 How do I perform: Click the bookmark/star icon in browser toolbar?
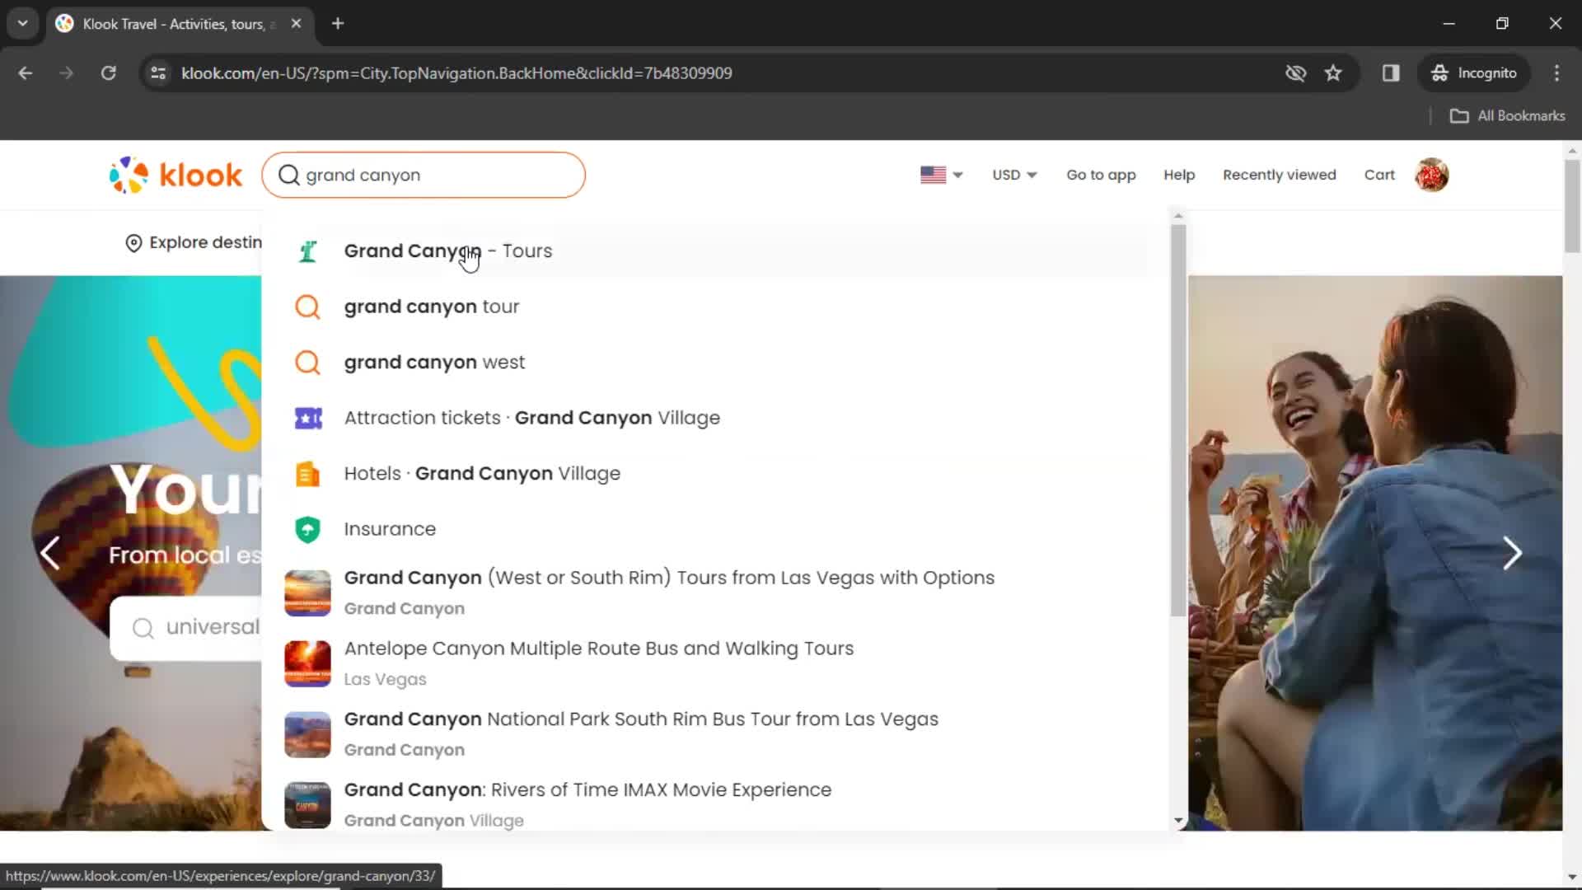point(1333,73)
